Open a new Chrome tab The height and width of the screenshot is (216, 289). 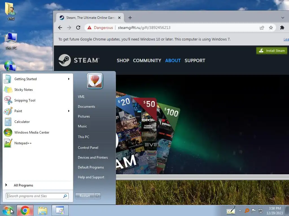point(130,18)
